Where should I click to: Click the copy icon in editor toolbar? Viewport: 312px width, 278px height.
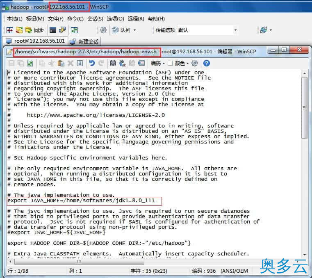(x=42, y=63)
